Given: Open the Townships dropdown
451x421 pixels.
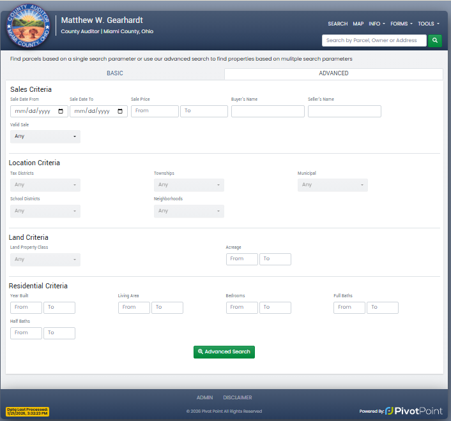Looking at the screenshot, I should [x=188, y=185].
